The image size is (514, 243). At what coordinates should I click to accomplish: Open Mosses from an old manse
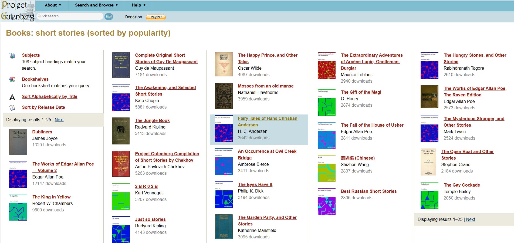point(266,86)
